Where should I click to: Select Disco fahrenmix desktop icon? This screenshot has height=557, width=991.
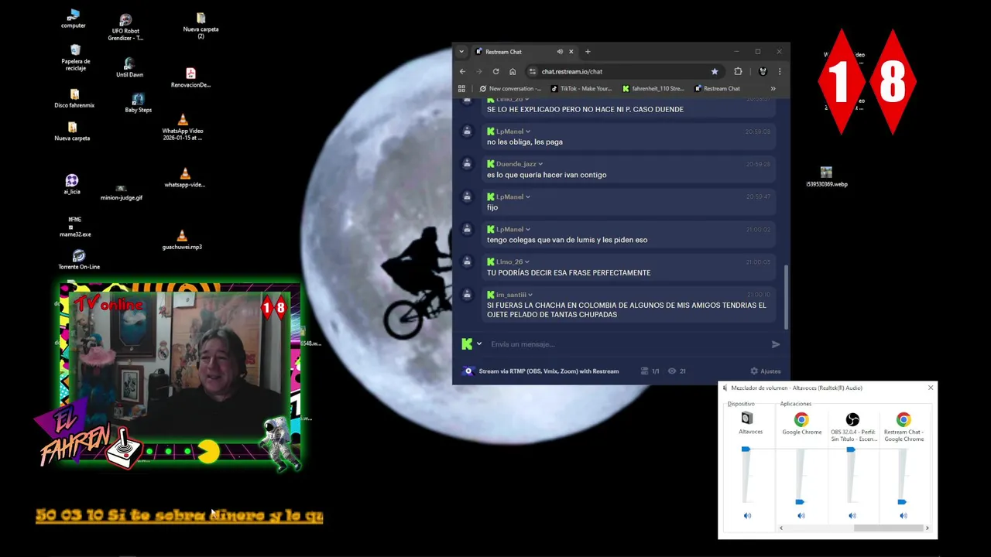(x=74, y=98)
